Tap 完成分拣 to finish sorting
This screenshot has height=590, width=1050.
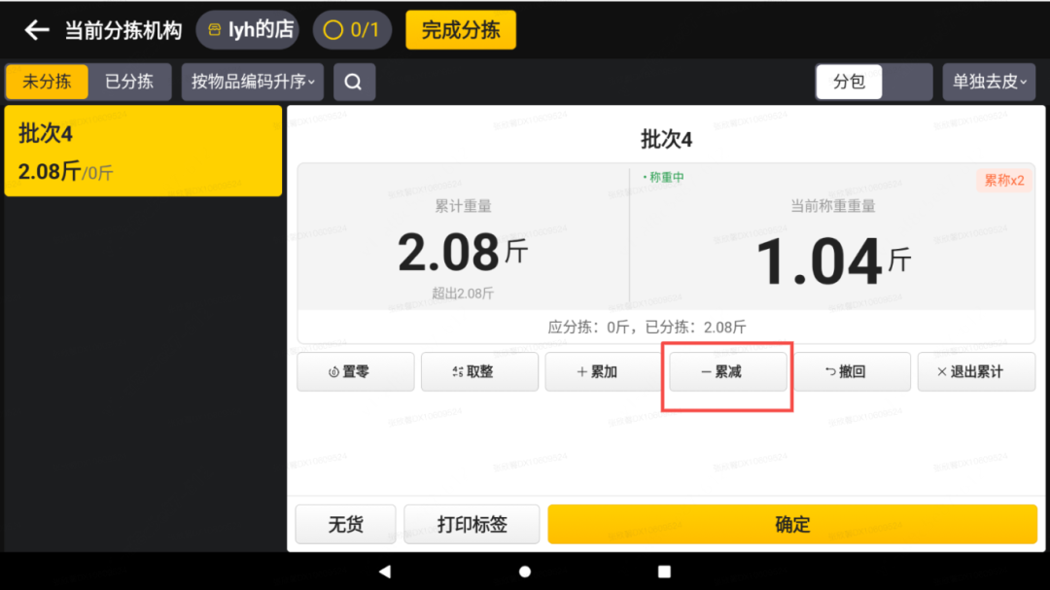460,29
